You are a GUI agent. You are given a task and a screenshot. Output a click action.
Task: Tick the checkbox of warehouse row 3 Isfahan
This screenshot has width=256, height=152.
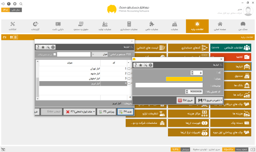coord(129,78)
